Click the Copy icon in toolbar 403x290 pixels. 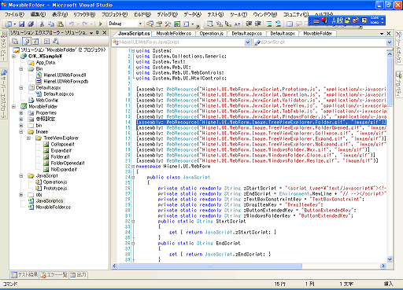(x=51, y=24)
